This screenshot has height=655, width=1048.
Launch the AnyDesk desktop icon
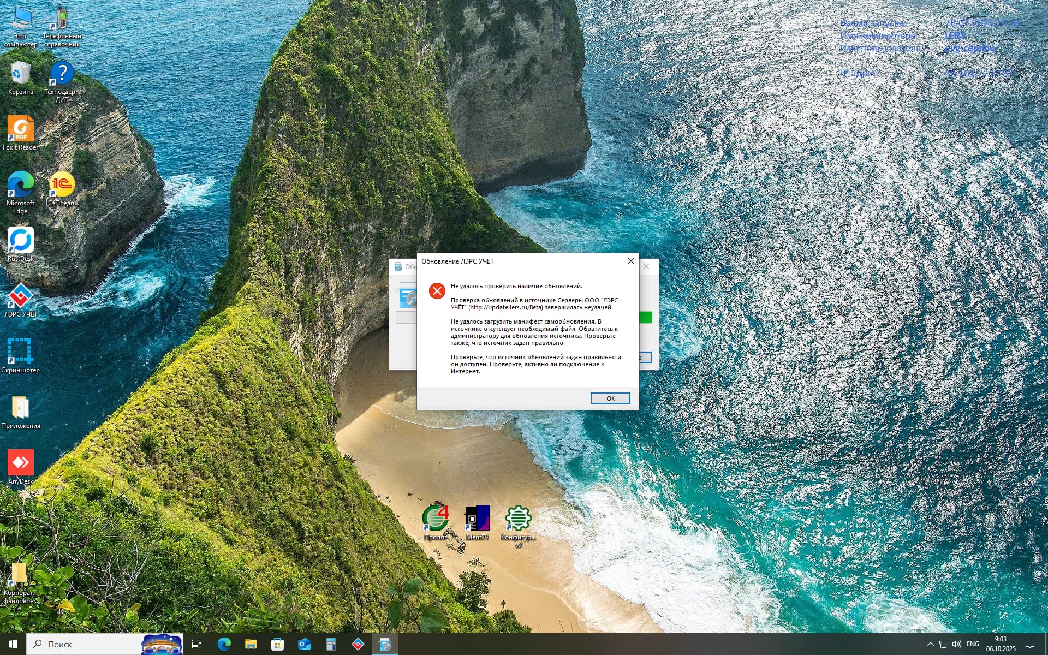(21, 463)
